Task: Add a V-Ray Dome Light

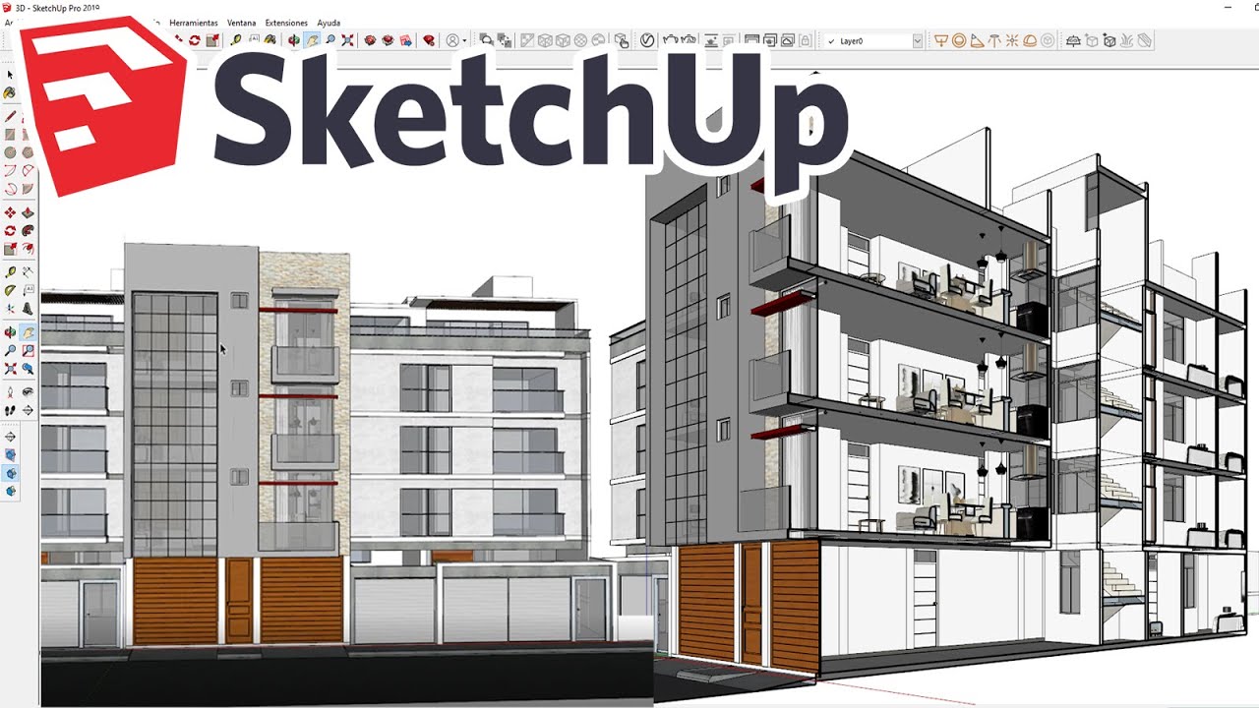Action: tap(1030, 40)
